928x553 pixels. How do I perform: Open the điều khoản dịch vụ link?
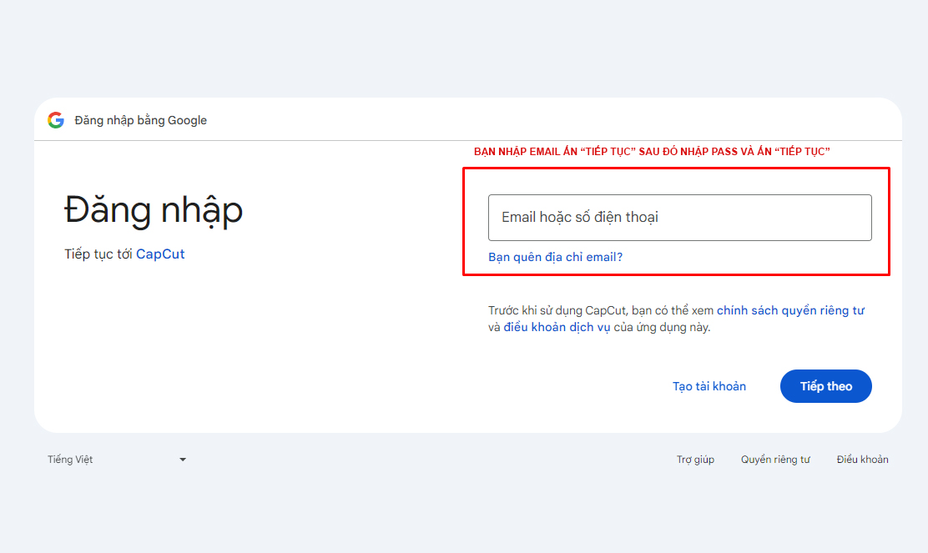[557, 327]
